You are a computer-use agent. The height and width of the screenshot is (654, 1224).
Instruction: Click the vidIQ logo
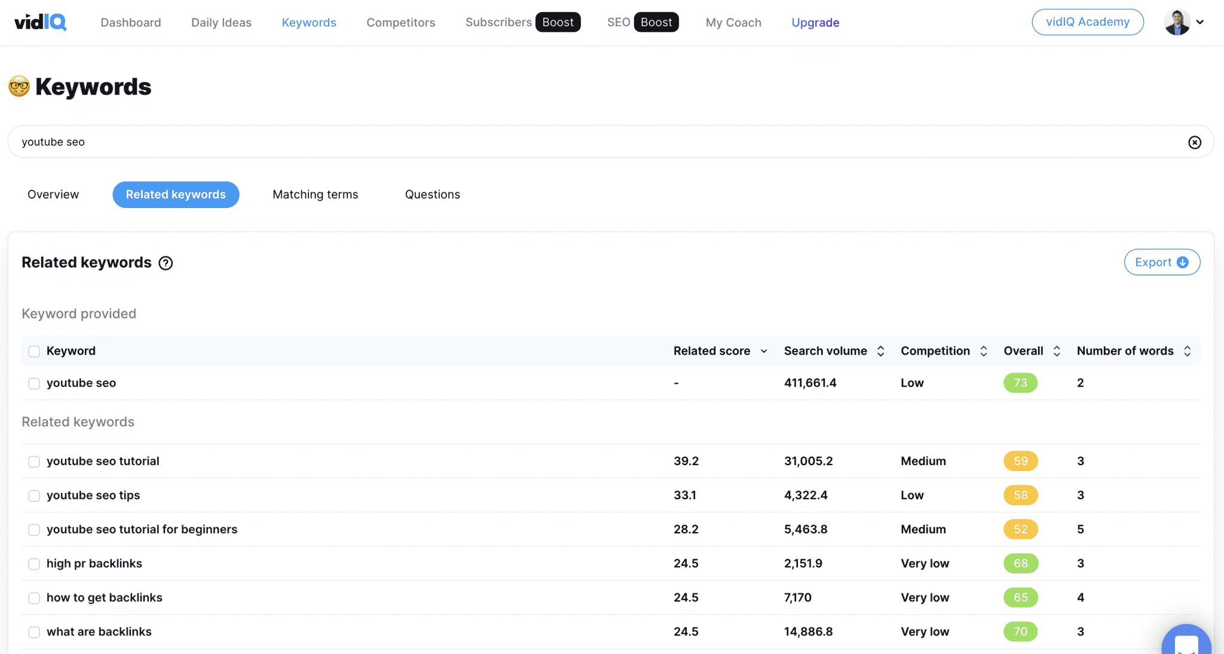point(41,22)
